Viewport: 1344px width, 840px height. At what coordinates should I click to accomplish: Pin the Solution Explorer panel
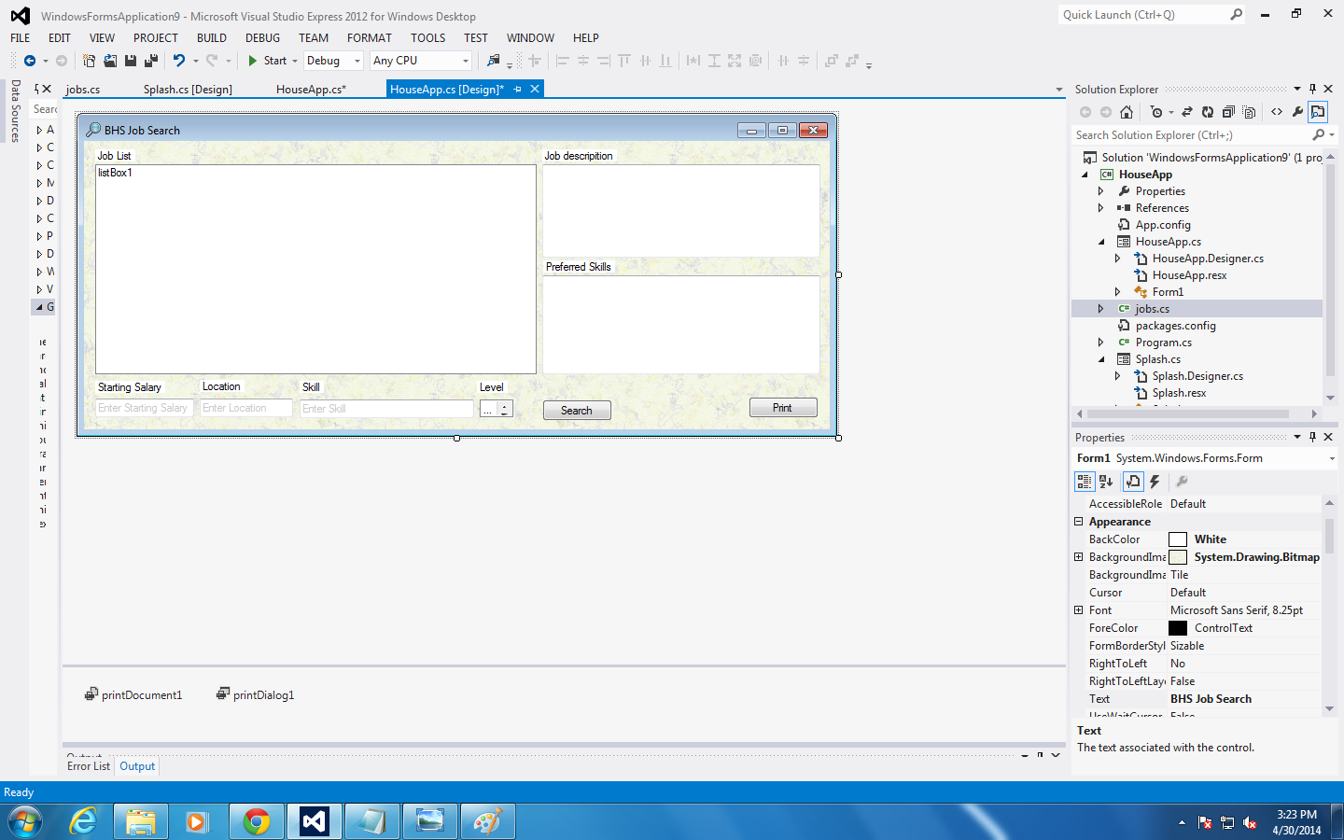[x=1312, y=89]
